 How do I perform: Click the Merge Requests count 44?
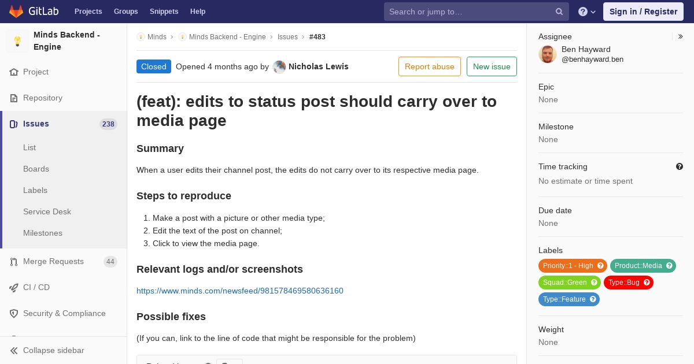coord(110,262)
